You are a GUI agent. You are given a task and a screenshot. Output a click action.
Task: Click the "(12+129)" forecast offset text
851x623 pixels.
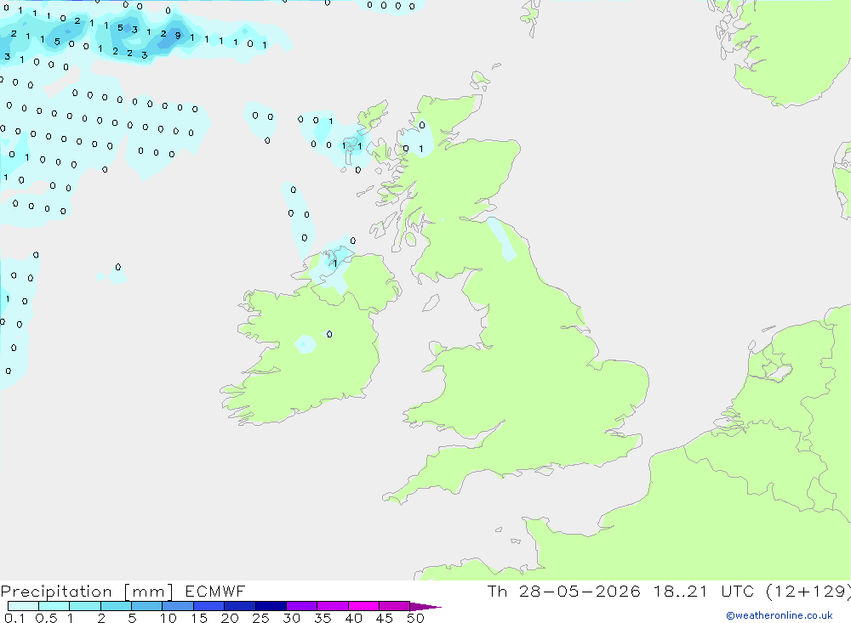(x=808, y=591)
